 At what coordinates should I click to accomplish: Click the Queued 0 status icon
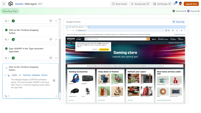188,11
